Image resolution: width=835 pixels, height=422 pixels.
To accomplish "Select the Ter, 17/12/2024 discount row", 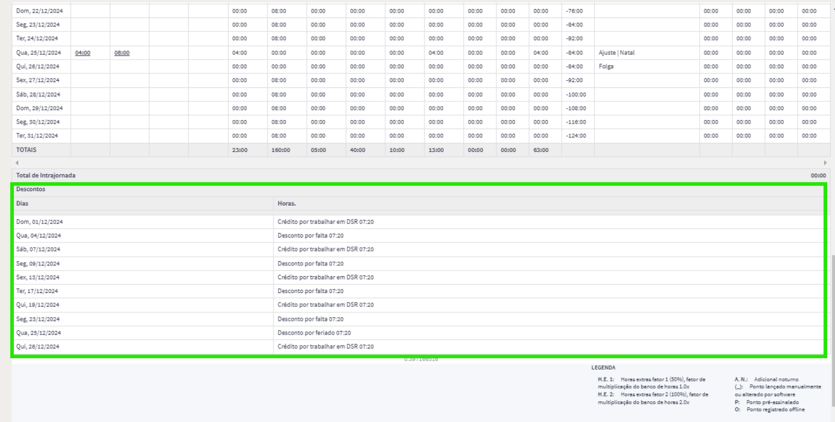I will (38, 291).
